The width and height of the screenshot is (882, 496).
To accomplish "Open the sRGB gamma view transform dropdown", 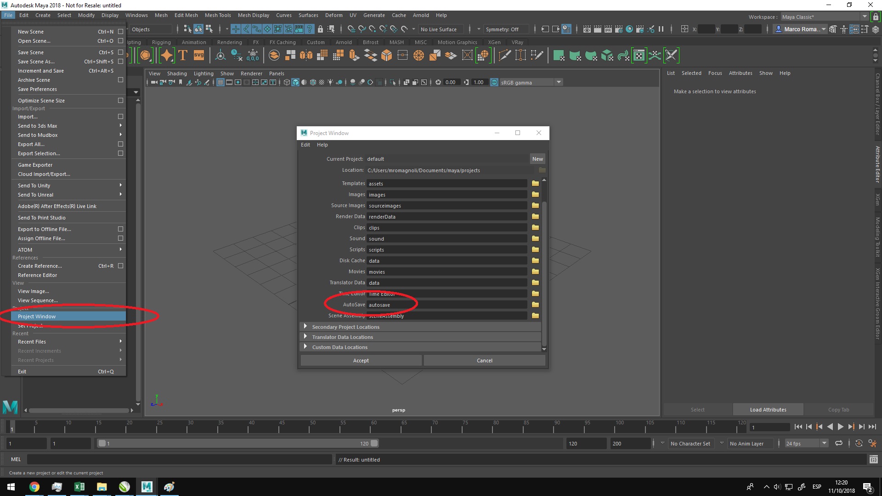I will click(531, 82).
